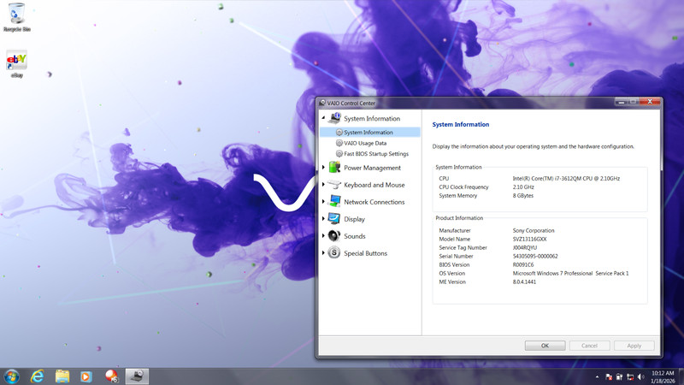The width and height of the screenshot is (684, 385).
Task: Select Special Buttons category label
Action: 365,253
